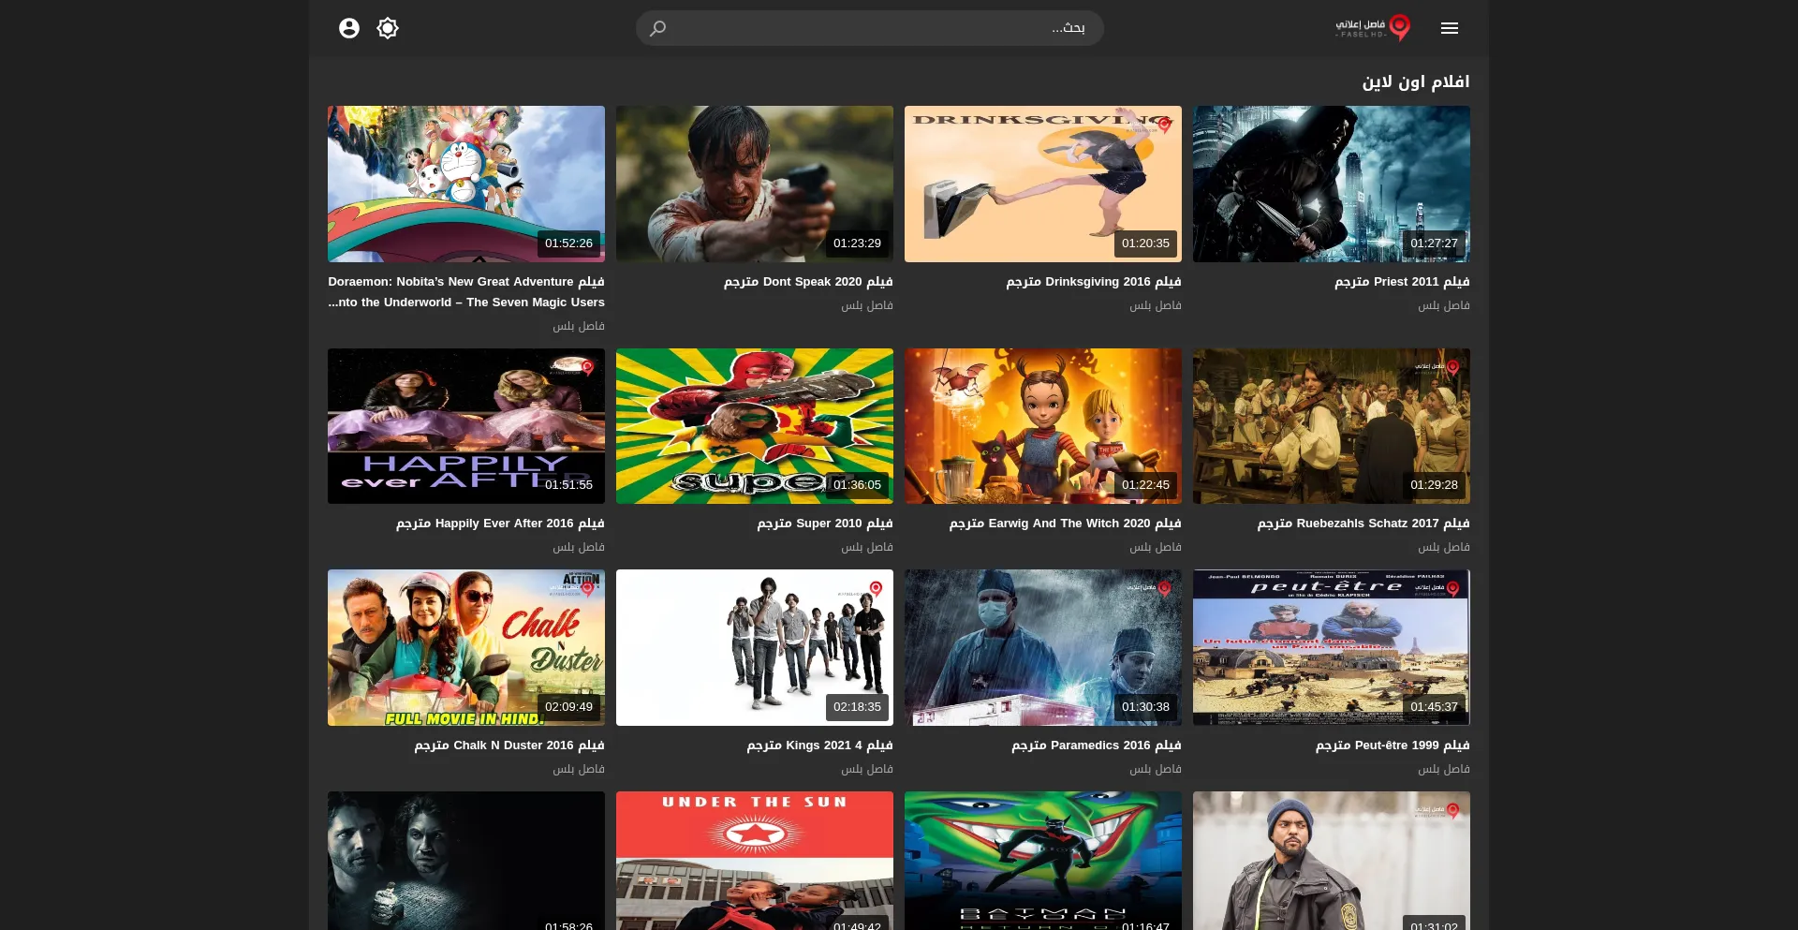Viewport: 1798px width, 930px height.
Task: Click the Peut-être 1999 title link
Action: point(1393,745)
